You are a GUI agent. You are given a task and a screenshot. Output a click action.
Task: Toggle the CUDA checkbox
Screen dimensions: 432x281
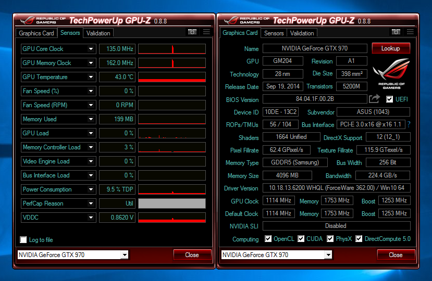[301, 239]
